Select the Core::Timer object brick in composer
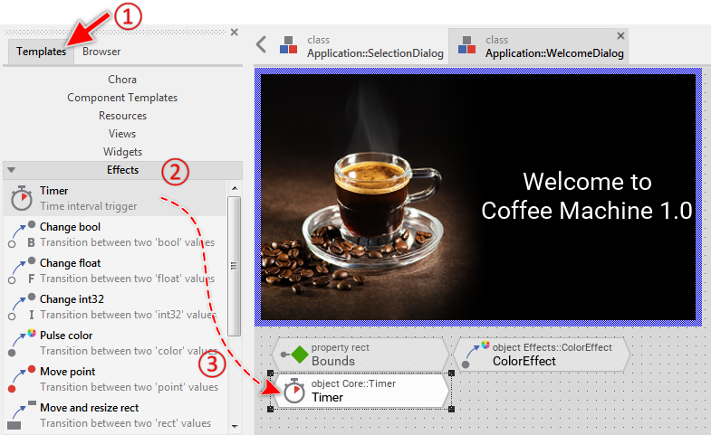This screenshot has height=435, width=711. pos(360,391)
